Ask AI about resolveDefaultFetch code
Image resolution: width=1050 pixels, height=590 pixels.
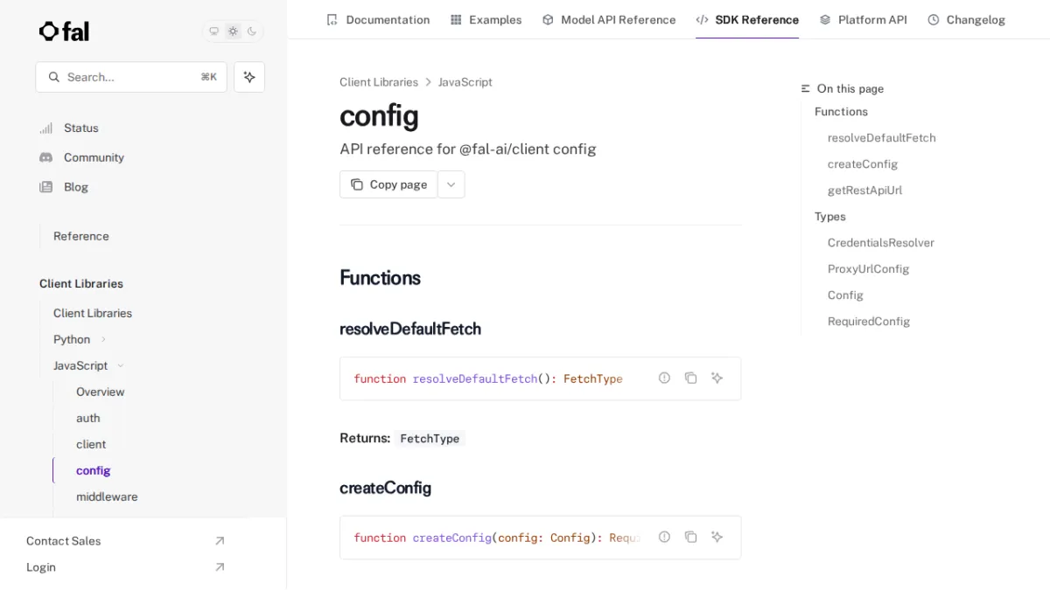717,378
